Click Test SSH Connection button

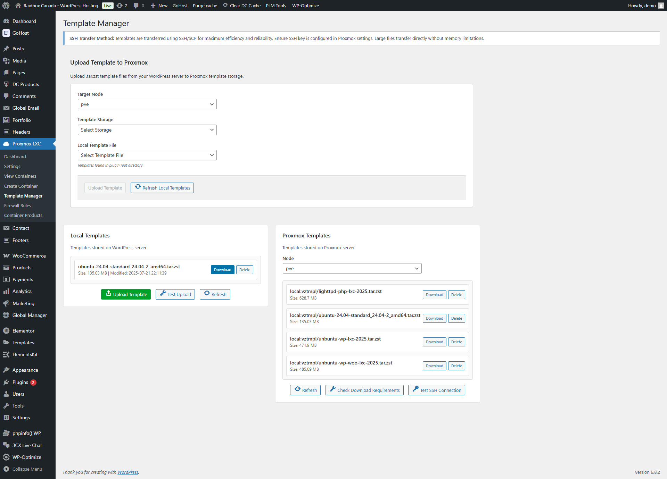[436, 390]
